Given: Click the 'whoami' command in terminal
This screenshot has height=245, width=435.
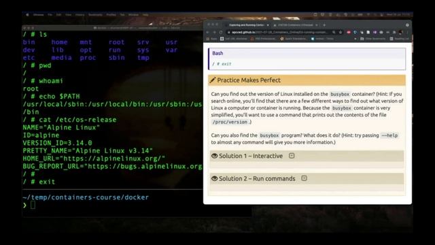Looking at the screenshot, I should coord(51,81).
